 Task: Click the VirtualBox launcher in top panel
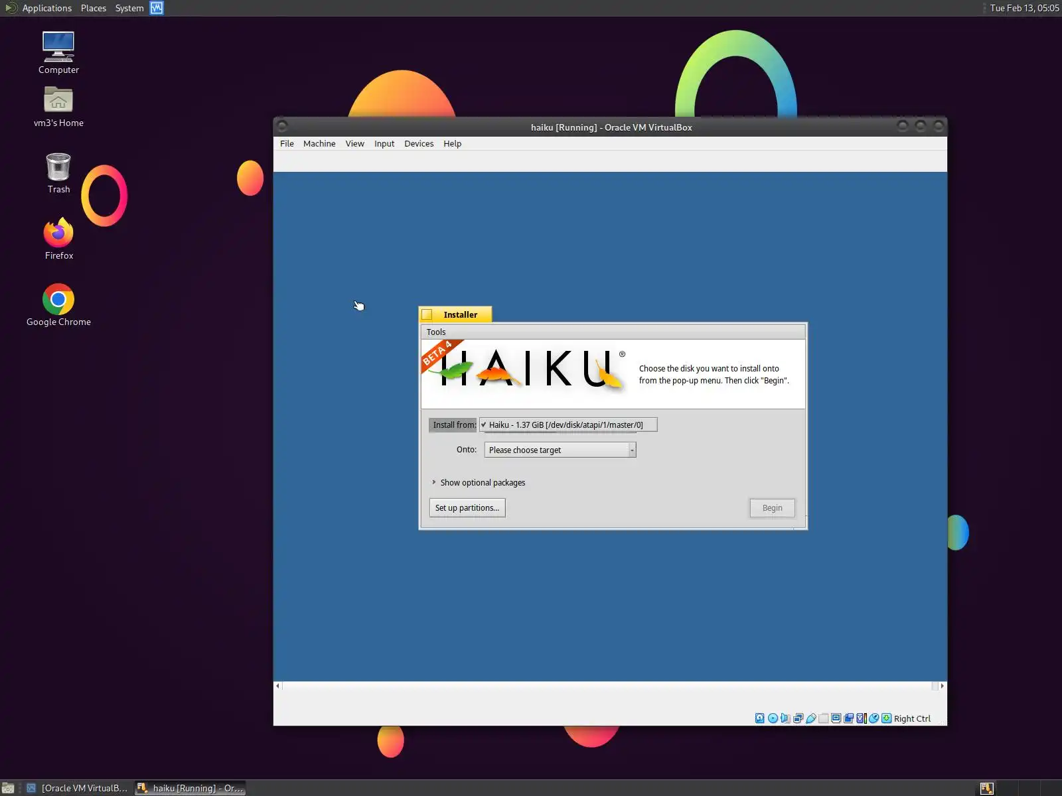pyautogui.click(x=157, y=8)
